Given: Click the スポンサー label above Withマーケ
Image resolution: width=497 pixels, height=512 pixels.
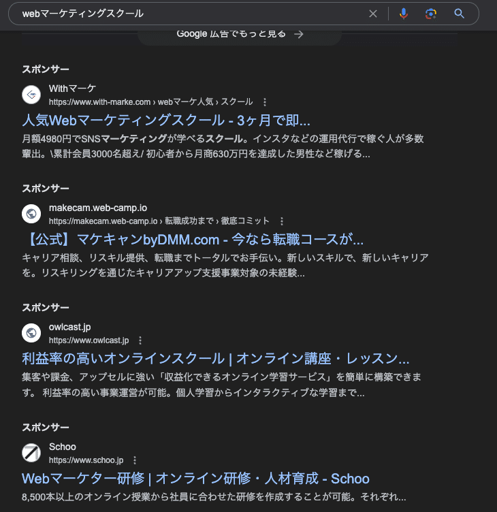Looking at the screenshot, I should [46, 69].
